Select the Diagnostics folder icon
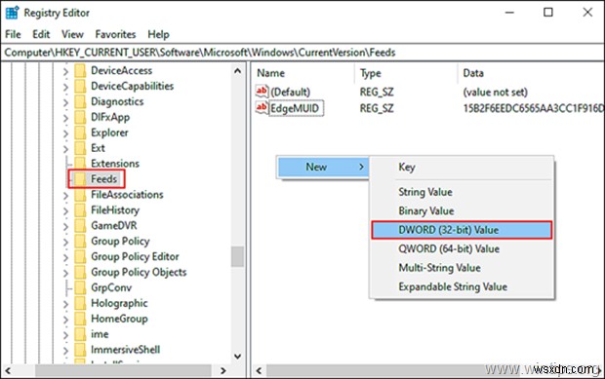Screen dimensions: 605x379 [80, 101]
